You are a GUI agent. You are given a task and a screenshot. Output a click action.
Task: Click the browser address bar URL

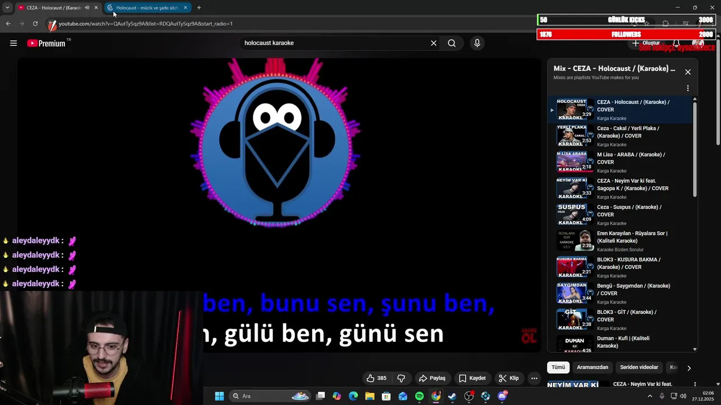click(145, 24)
